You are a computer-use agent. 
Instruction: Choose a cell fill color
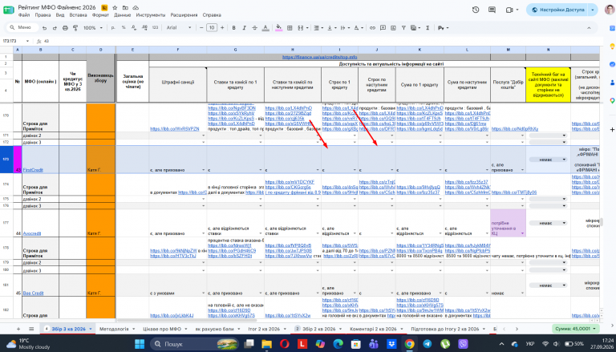[x=279, y=28]
